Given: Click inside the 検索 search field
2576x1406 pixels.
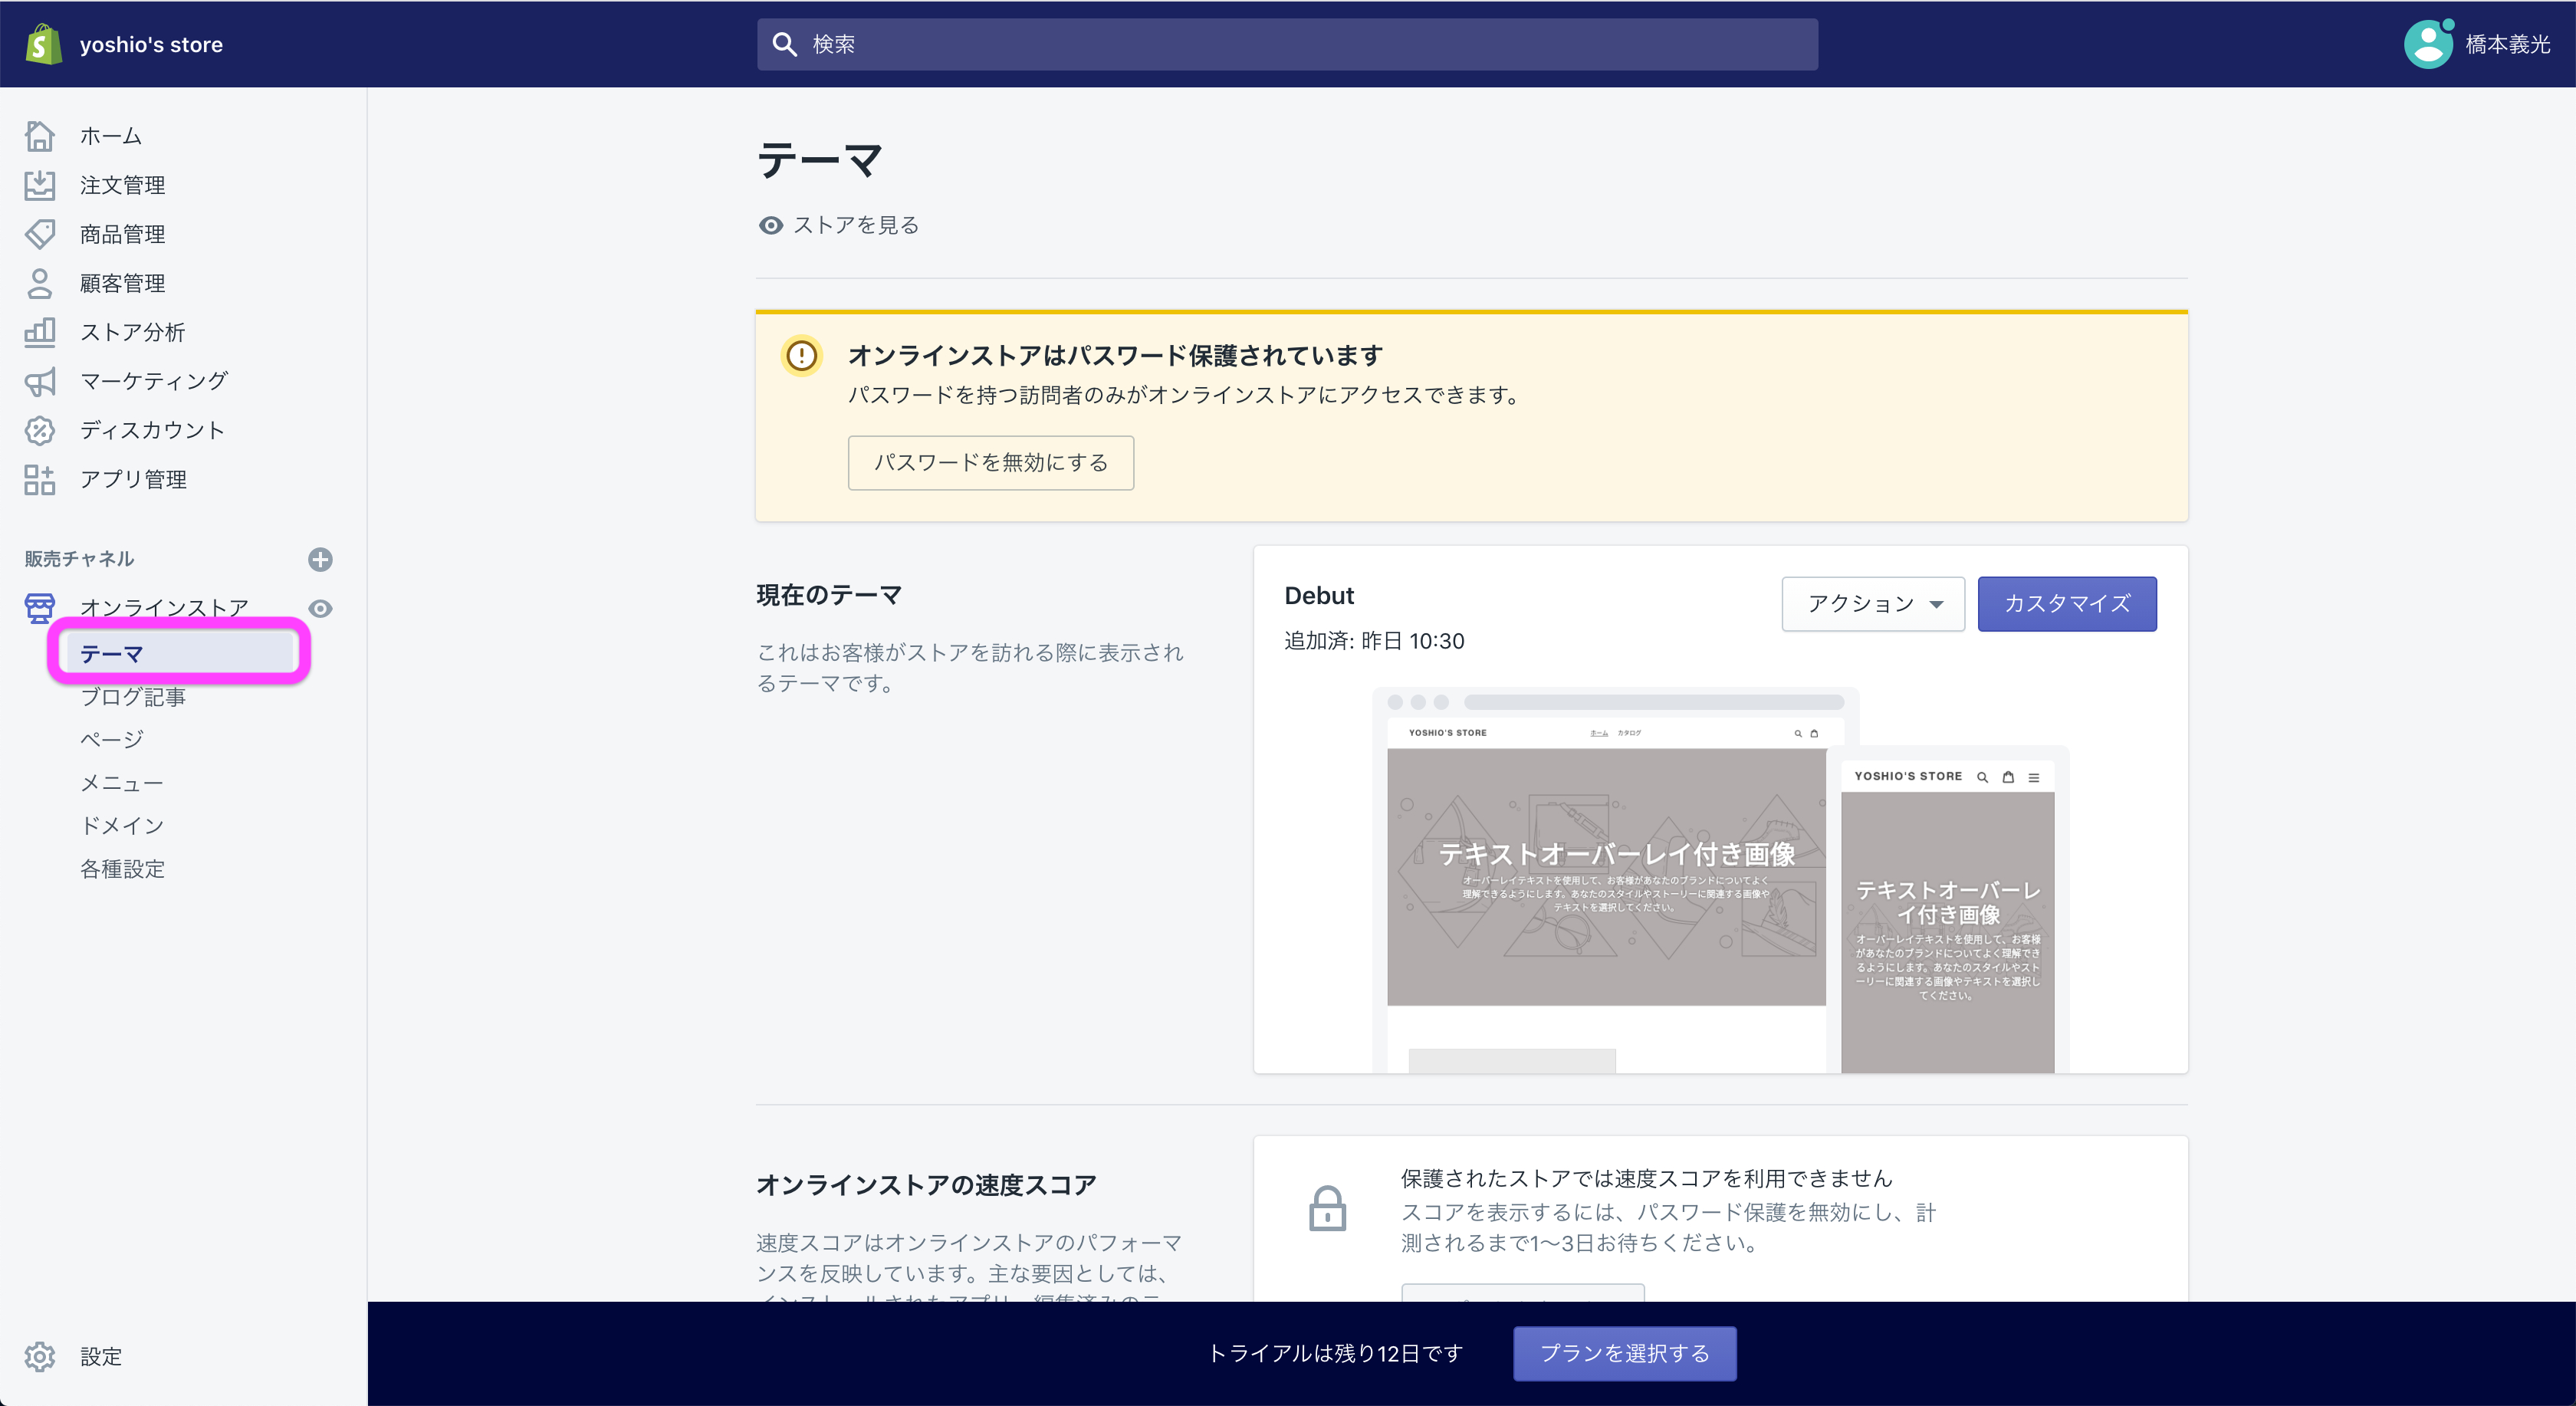Looking at the screenshot, I should point(1286,44).
